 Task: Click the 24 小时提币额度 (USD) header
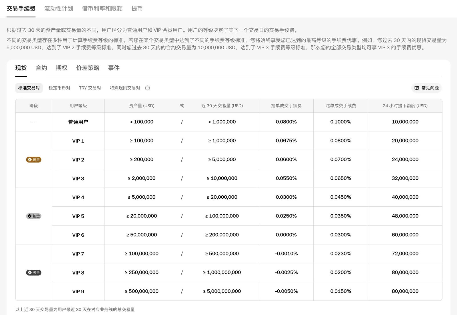405,106
